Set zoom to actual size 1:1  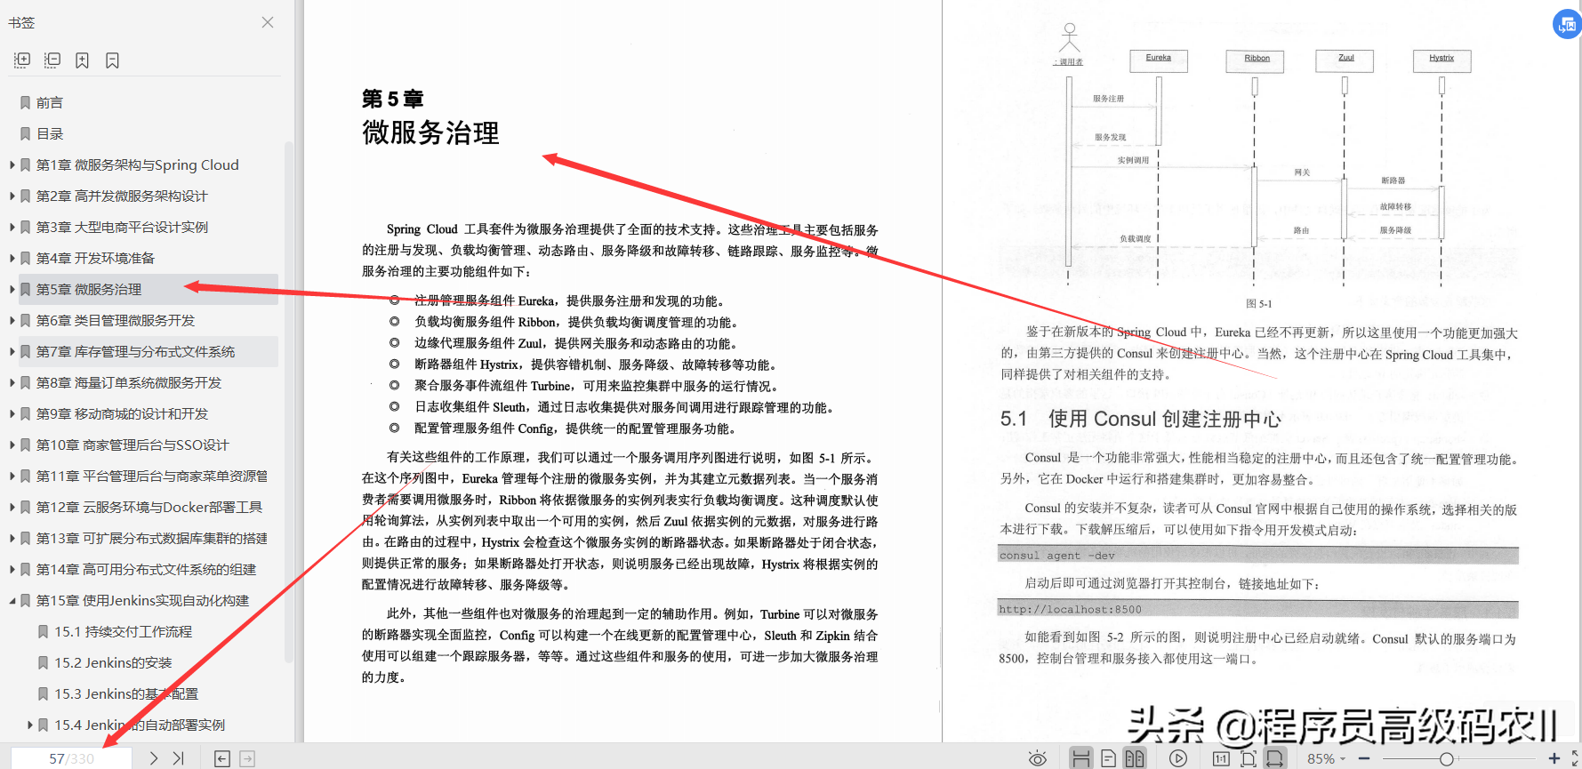pyautogui.click(x=1221, y=758)
